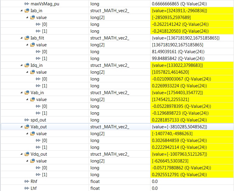The image size is (234, 191).
Task: Click the value -0.05717980862 (Q-Value(24))
Action: coord(181,168)
